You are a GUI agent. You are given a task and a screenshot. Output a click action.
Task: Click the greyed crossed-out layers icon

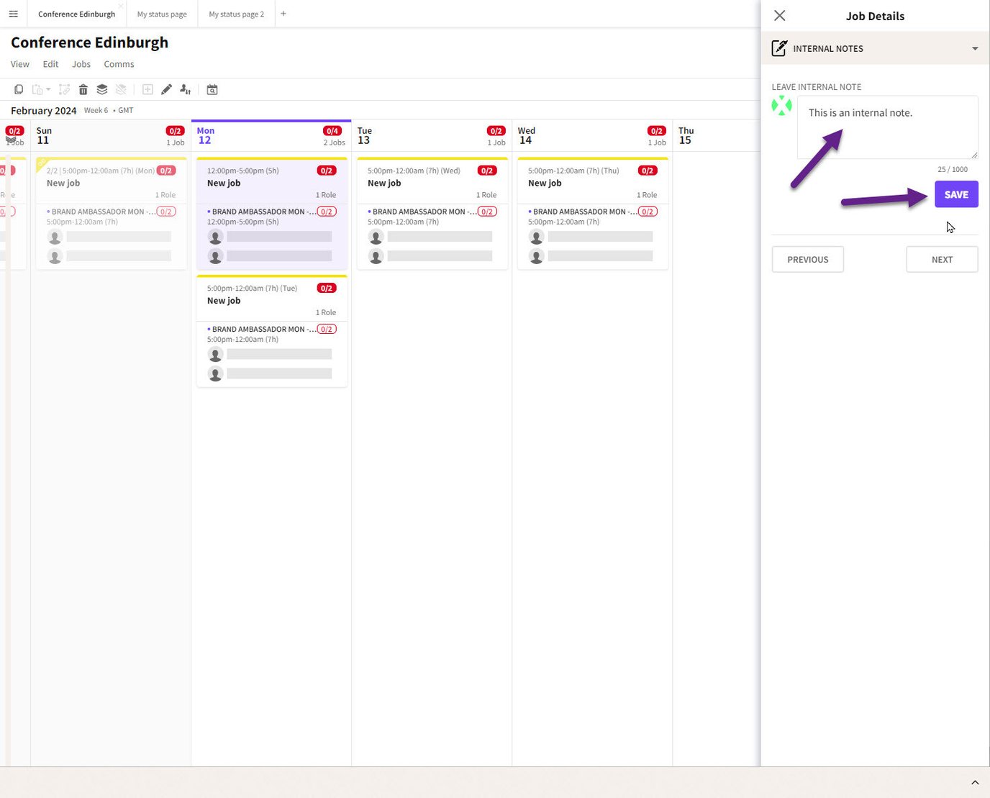(121, 89)
